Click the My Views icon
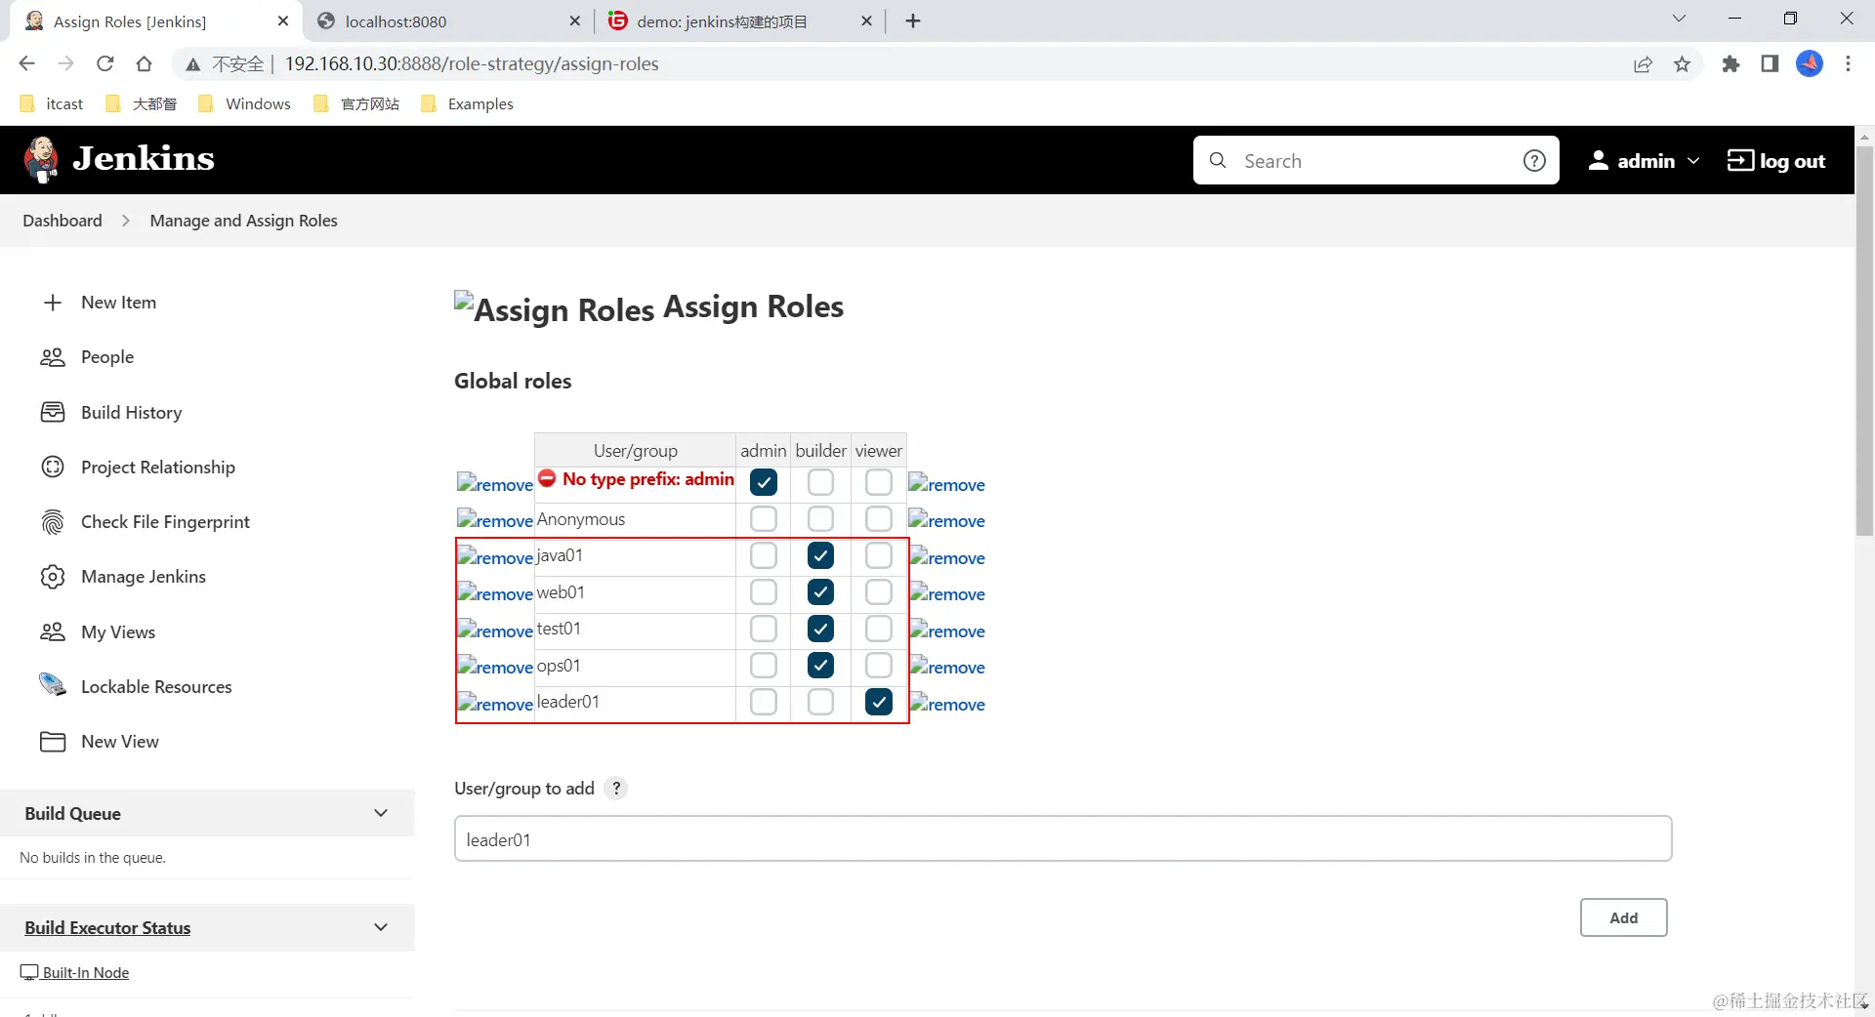Image resolution: width=1875 pixels, height=1017 pixels. coord(53,631)
